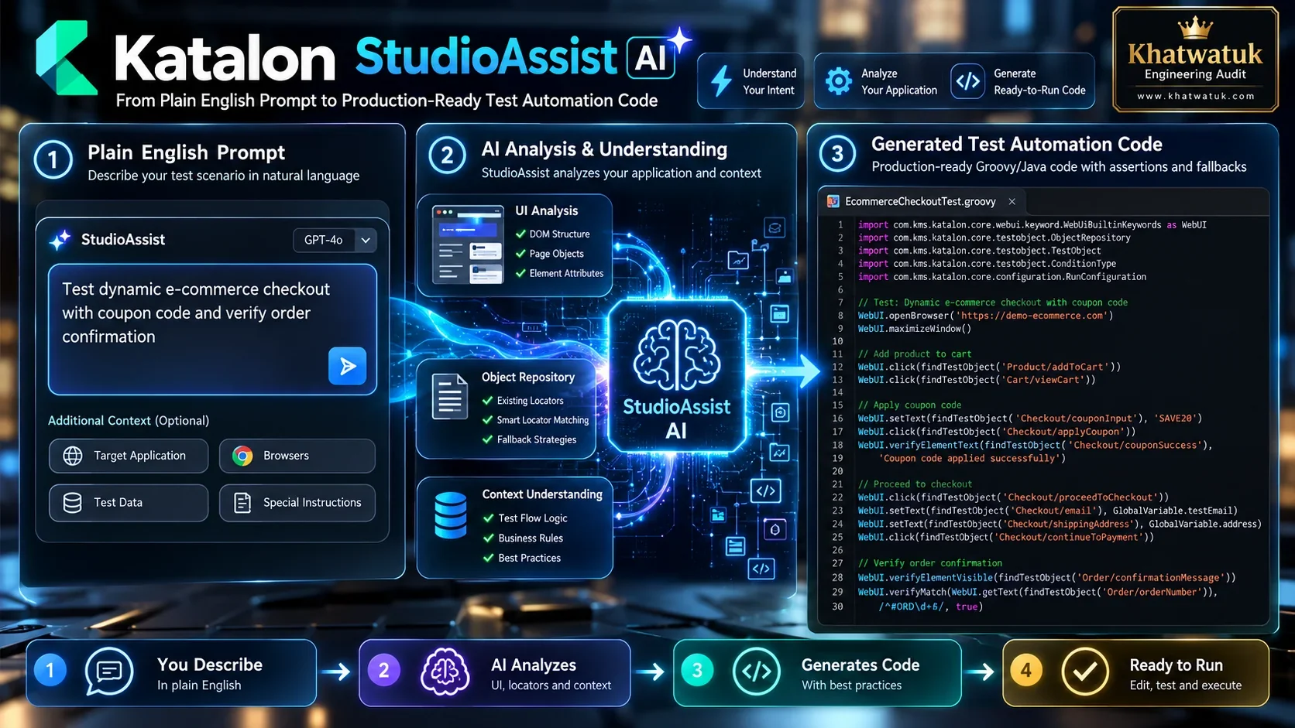Click the Katalon logo
Screen dimensions: 1295x728
pyautogui.click(x=67, y=57)
